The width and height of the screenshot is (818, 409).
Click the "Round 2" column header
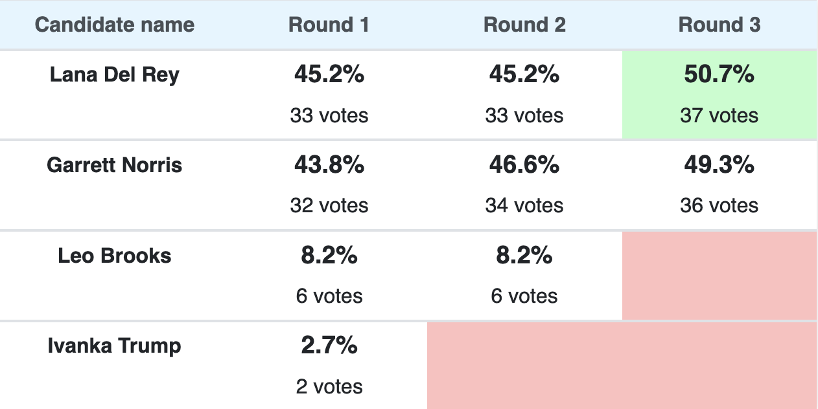click(524, 25)
